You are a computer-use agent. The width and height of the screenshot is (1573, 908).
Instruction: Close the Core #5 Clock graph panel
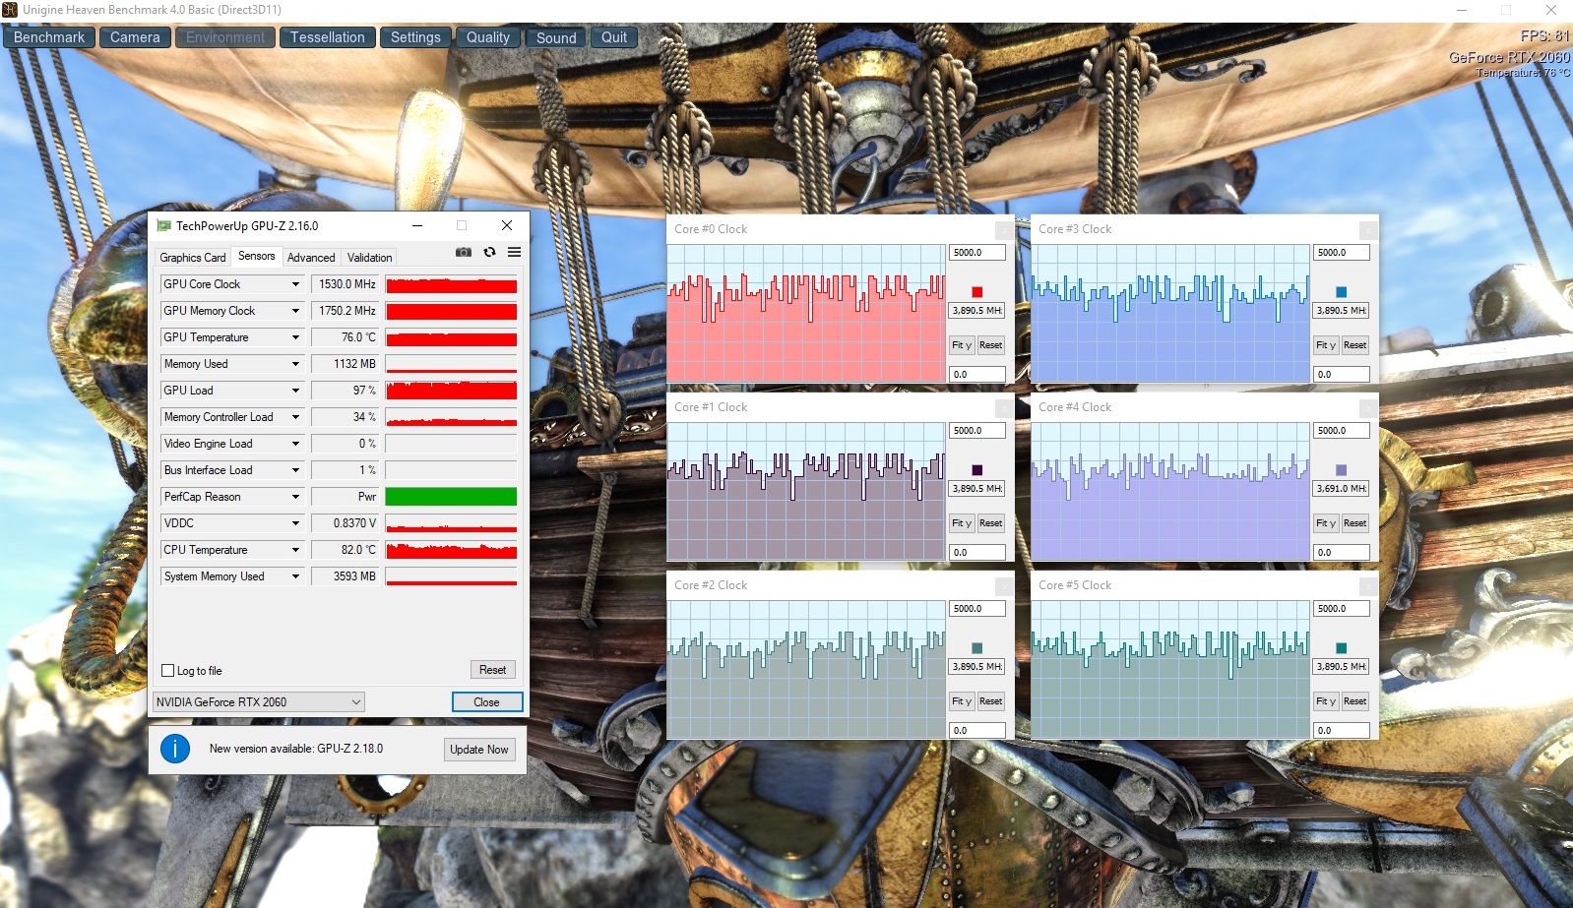coord(1368,586)
